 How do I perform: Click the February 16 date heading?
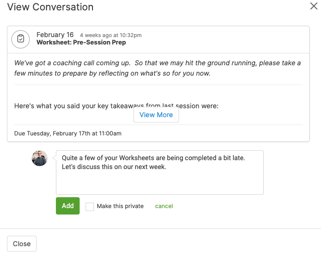(55, 35)
